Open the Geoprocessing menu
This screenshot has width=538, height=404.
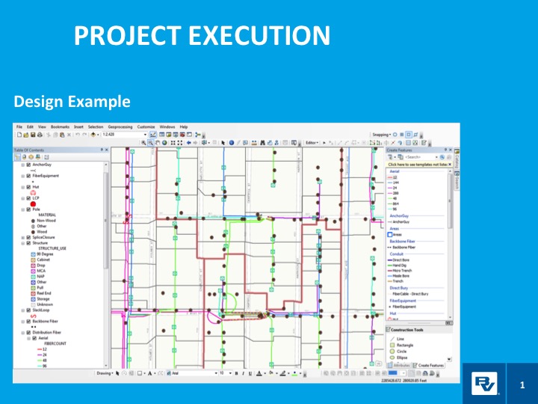[x=120, y=127]
